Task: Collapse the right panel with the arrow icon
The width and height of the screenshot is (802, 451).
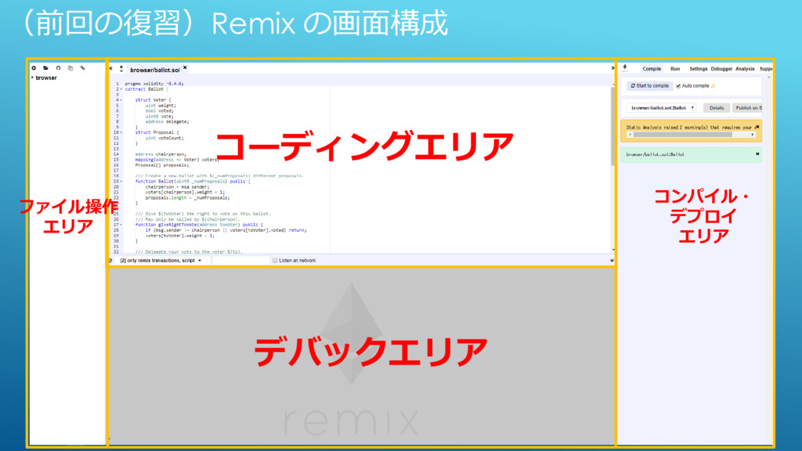Action: (x=612, y=68)
